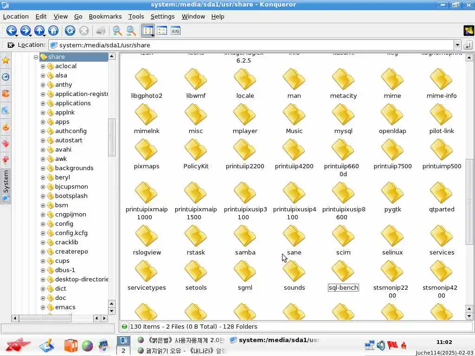Screen dimensions: 475x356
Task: Expand the alsa tree node
Action: (x=43, y=76)
